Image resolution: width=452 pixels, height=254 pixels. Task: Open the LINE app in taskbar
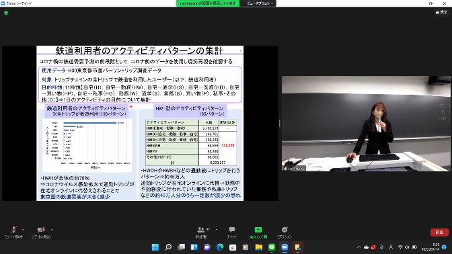coord(272,247)
